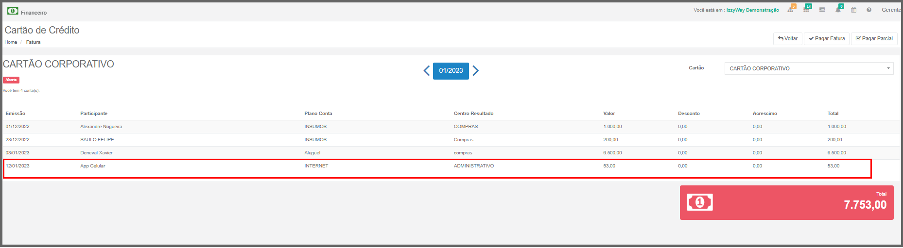The height and width of the screenshot is (248, 903).
Task: Click the 01/2023 month button
Action: pyautogui.click(x=451, y=71)
